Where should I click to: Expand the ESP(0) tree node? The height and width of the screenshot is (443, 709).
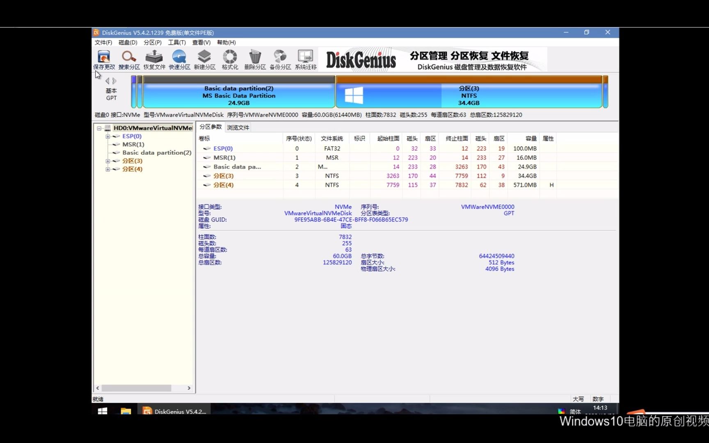coord(107,136)
